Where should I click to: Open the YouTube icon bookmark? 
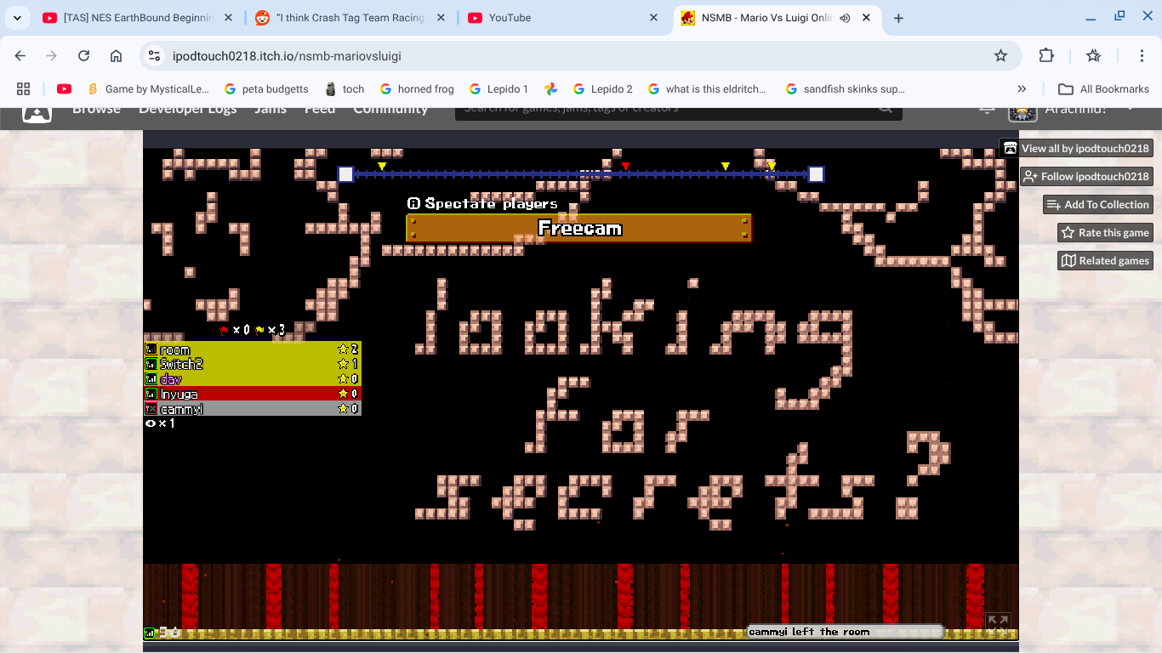[x=64, y=89]
